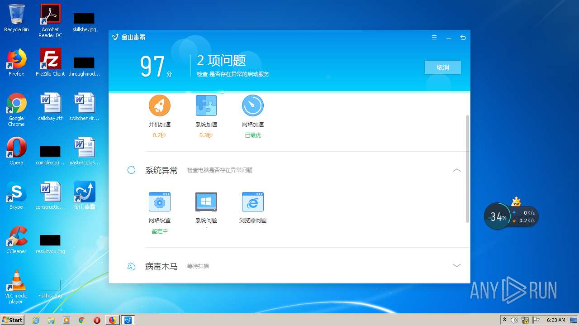579x326 pixels.
Task: Click the 病毒木马 horse icon
Action: pyautogui.click(x=132, y=266)
